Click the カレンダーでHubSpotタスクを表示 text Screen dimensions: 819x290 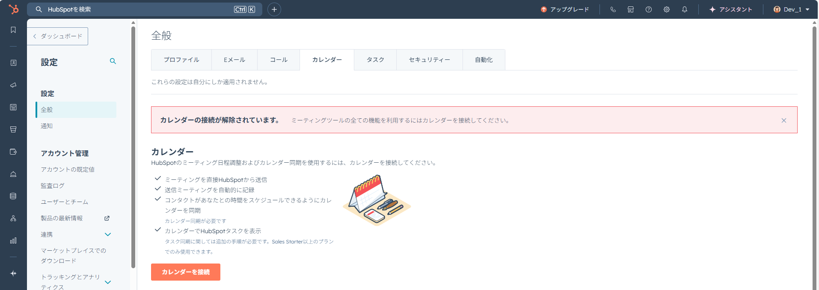(213, 231)
